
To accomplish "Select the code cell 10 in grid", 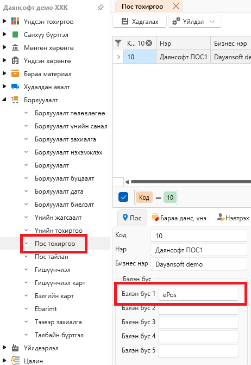I will 140,57.
